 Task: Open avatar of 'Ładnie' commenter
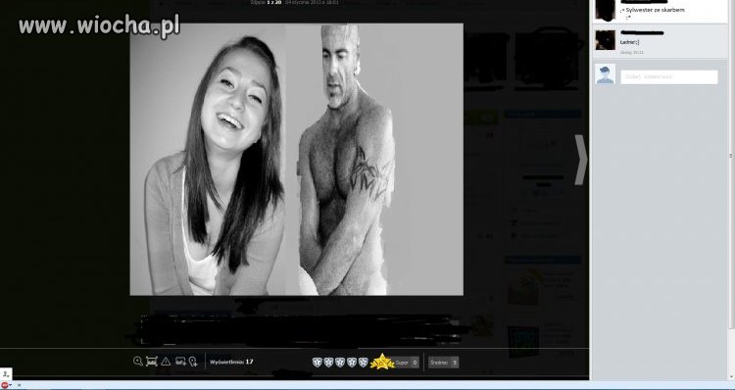tap(606, 40)
